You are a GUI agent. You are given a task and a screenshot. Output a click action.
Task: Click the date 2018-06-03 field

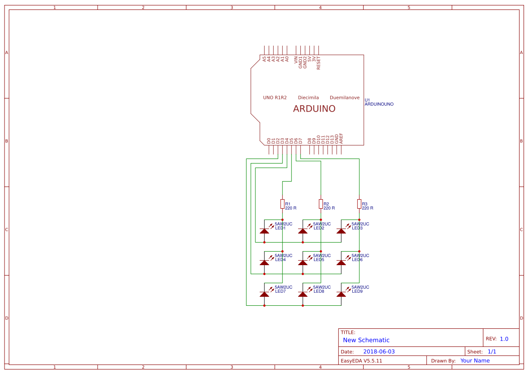[x=378, y=351]
